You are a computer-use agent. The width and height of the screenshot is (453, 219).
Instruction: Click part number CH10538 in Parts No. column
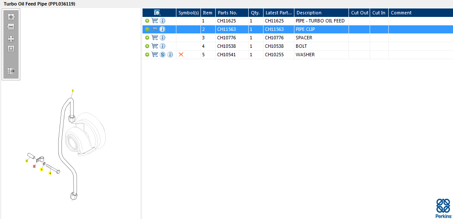(227, 46)
